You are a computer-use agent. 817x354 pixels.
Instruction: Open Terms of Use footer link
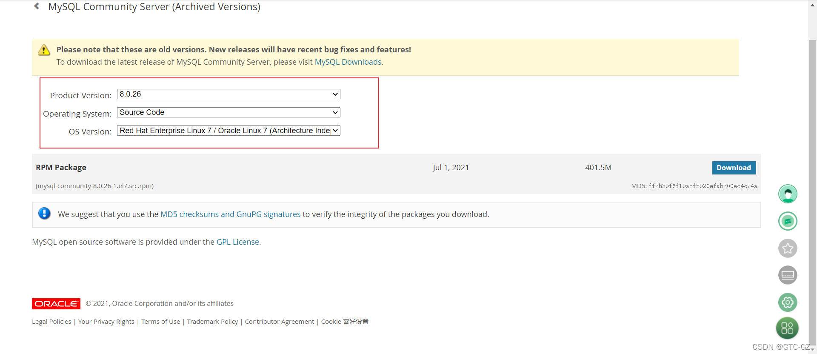161,322
